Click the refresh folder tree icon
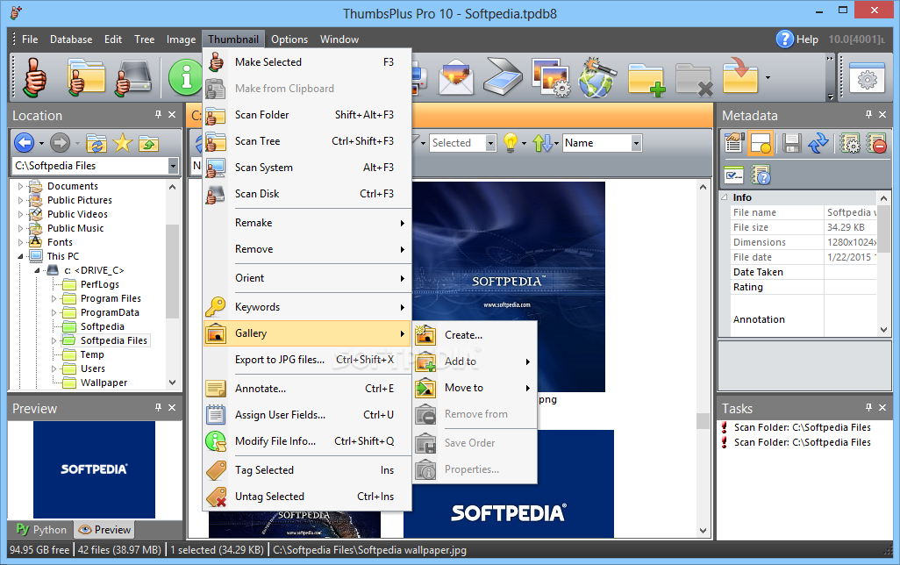Image resolution: width=900 pixels, height=565 pixels. [x=96, y=143]
